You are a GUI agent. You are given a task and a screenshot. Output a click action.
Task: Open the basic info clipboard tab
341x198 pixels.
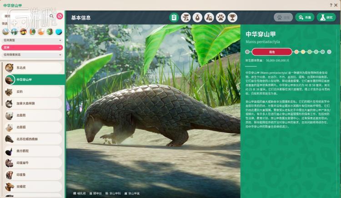[174, 18]
